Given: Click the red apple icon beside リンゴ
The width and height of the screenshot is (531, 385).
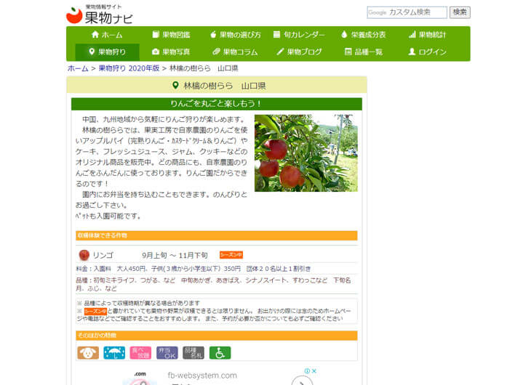Looking at the screenshot, I should 84,256.
